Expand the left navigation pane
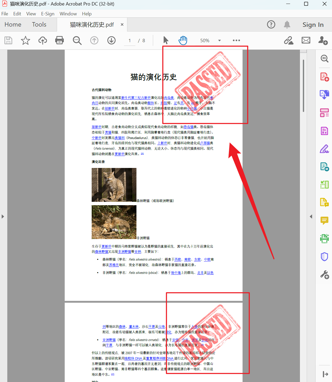Image resolution: width=332 pixels, height=382 pixels. (3, 216)
